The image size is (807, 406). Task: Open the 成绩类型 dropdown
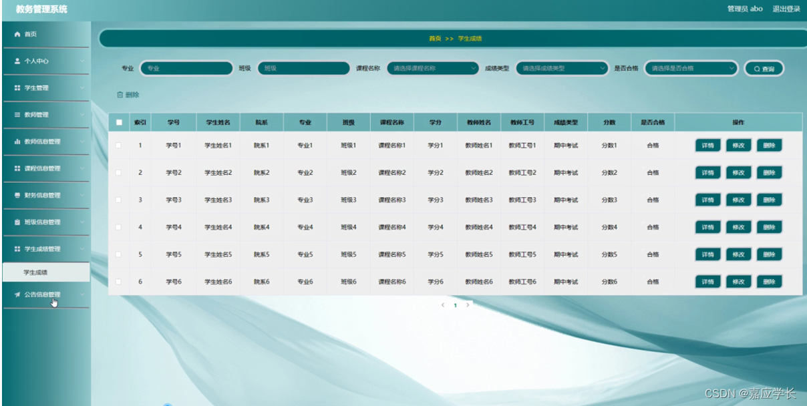point(562,68)
